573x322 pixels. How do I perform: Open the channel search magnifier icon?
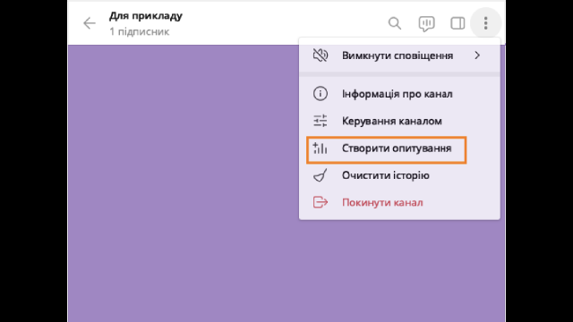(395, 23)
